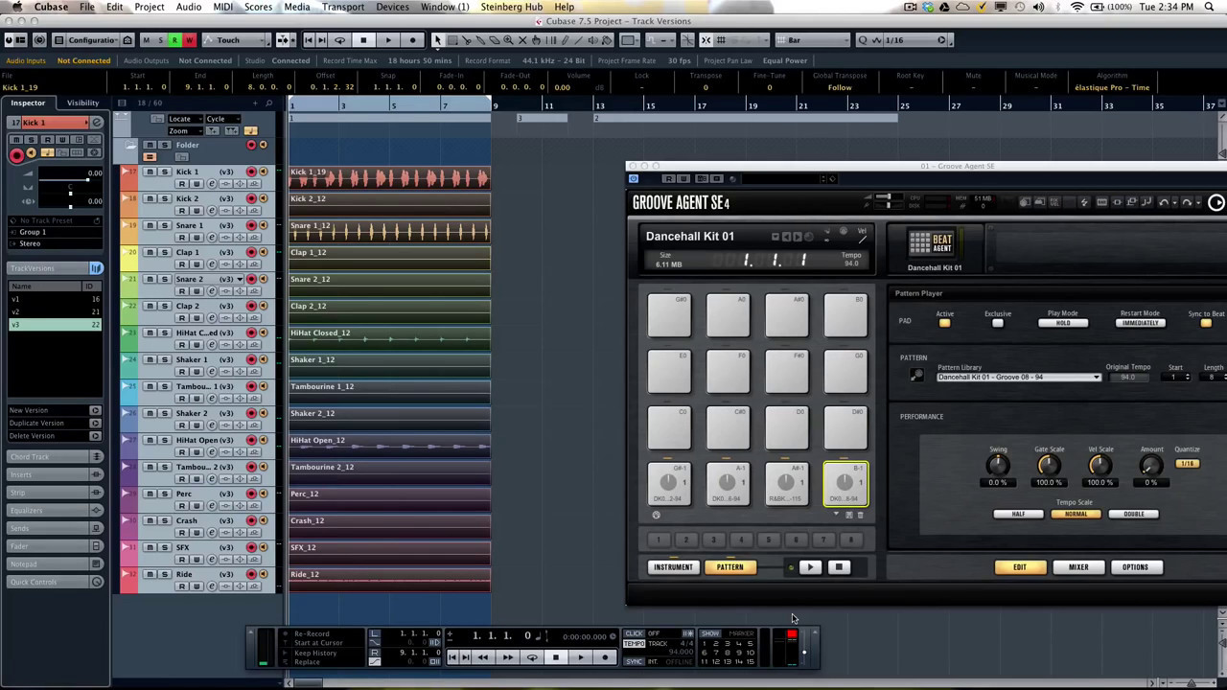
Task: Open OPTIONS page in Groove Agent
Action: pos(1135,567)
